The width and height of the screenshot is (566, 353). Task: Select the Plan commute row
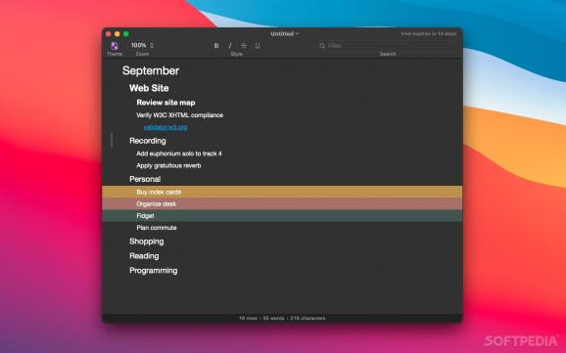[157, 228]
